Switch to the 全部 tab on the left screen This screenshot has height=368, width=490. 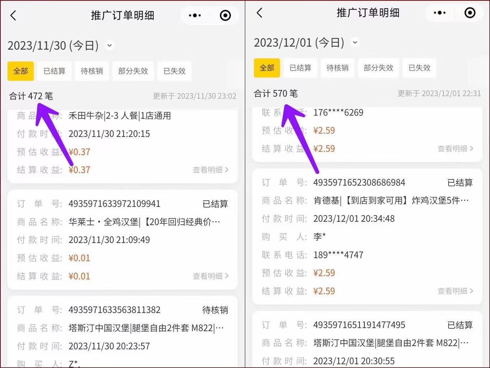tap(21, 71)
